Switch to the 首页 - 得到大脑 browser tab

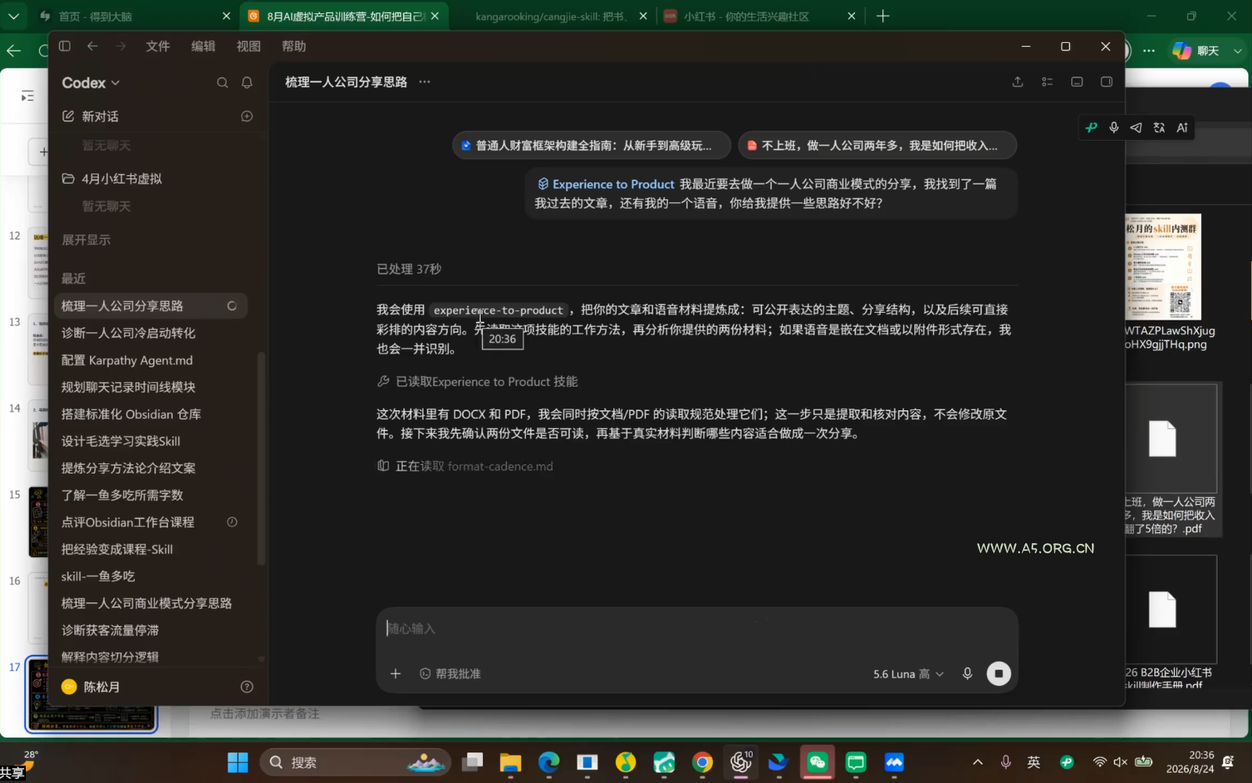[134, 16]
